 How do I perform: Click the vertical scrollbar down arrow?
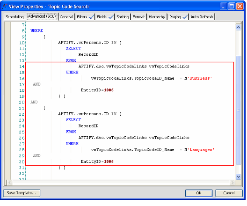coord(238,177)
